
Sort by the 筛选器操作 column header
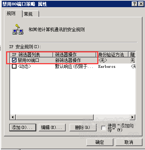pyautogui.click(x=74, y=55)
